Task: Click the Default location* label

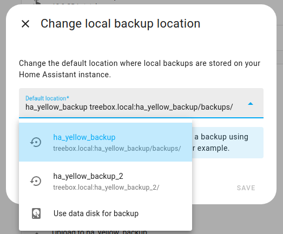Action: [47, 98]
